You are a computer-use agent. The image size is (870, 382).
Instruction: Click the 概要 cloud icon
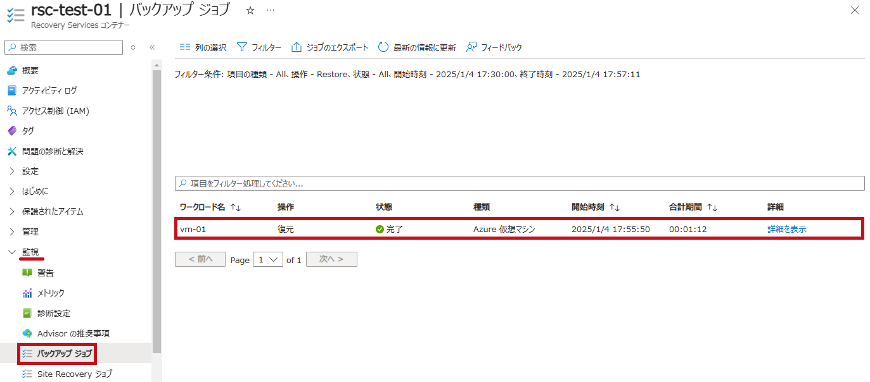pyautogui.click(x=11, y=70)
